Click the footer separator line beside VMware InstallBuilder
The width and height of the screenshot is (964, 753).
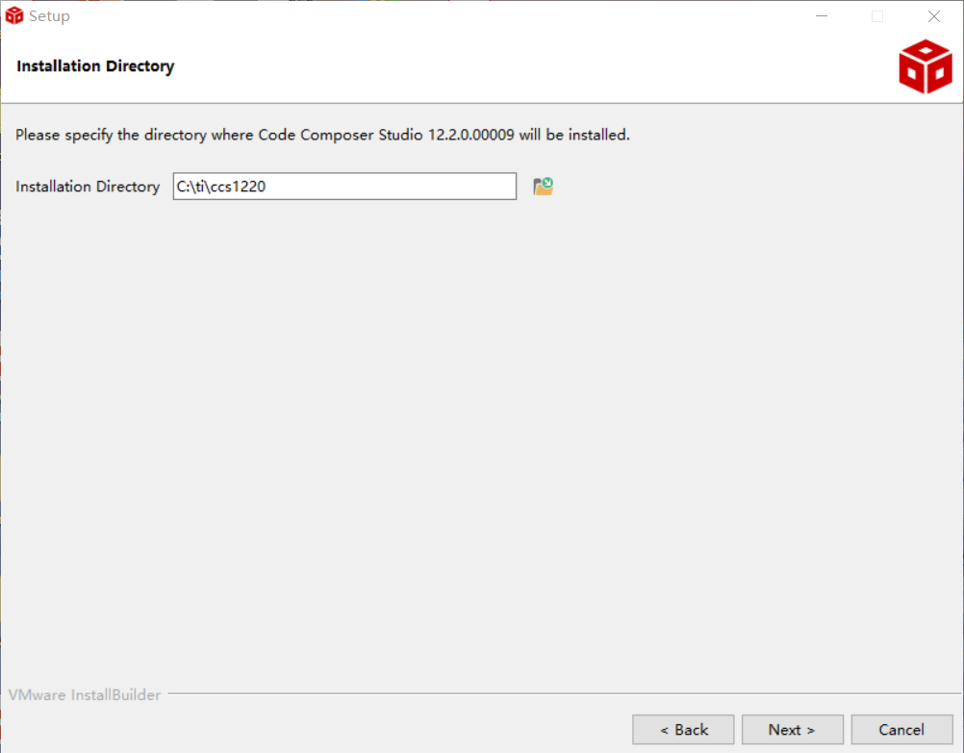point(558,694)
